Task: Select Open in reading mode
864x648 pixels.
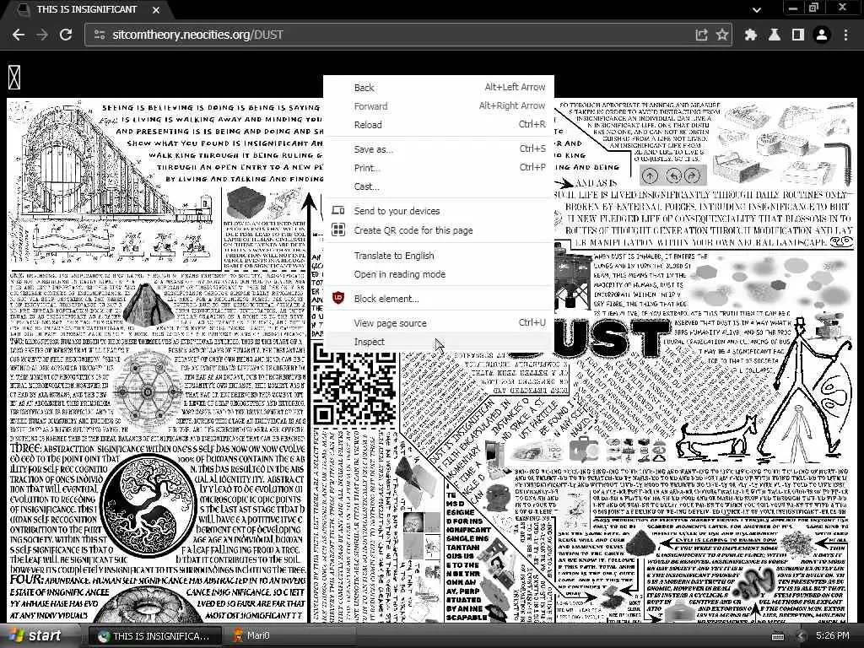Action: pyautogui.click(x=439, y=274)
